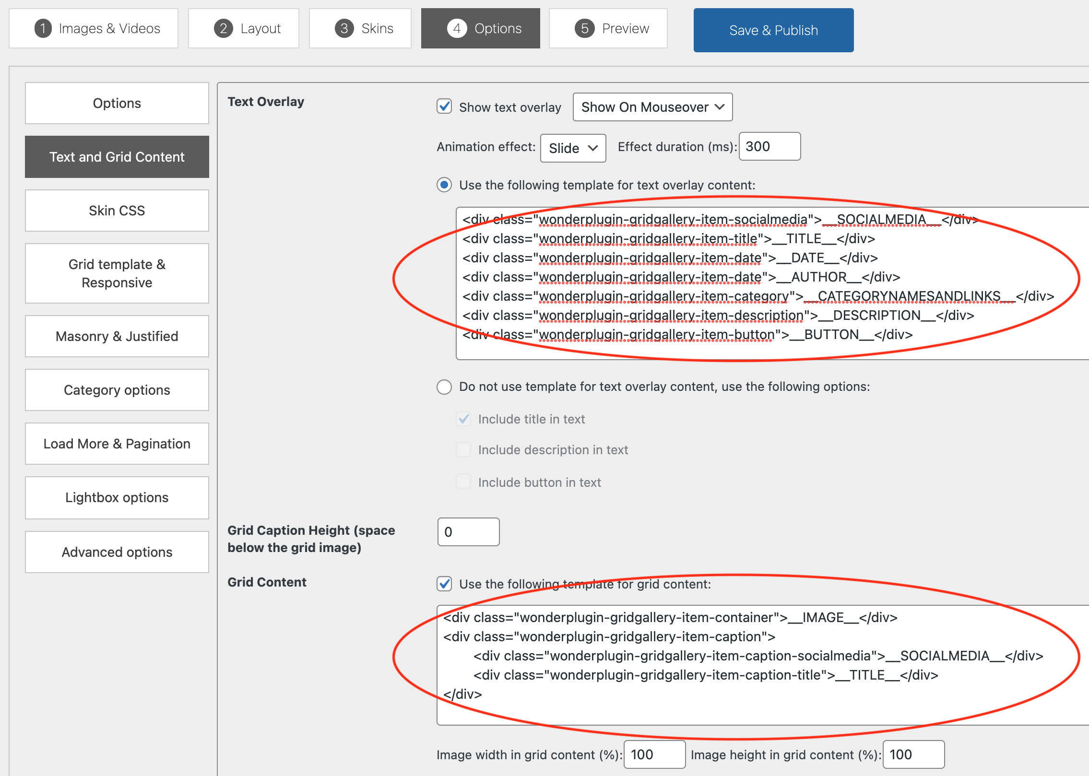Open the Masonry & Justified panel

[x=117, y=336]
